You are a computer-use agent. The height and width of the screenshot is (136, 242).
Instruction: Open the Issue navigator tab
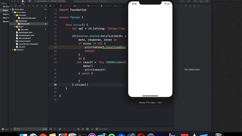pos(29,6)
